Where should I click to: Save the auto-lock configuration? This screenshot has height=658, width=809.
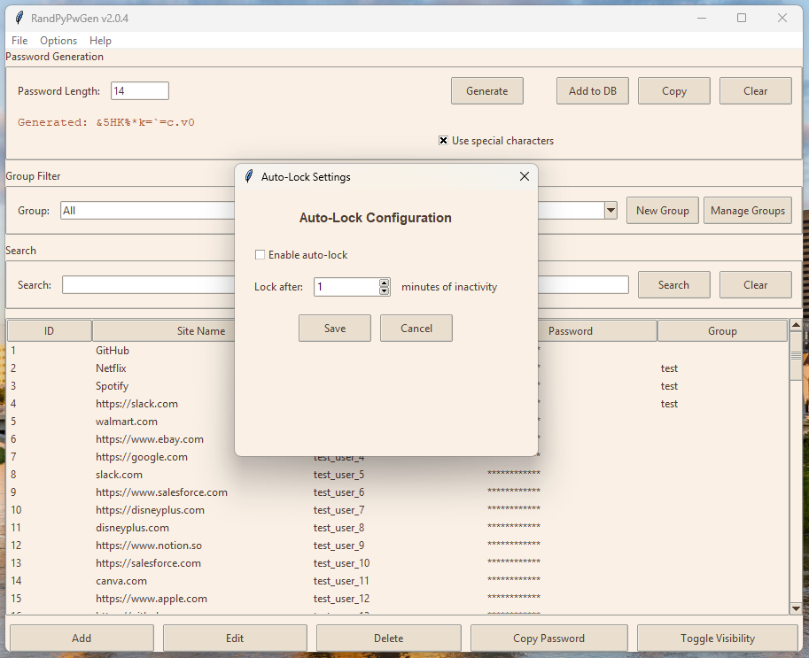(335, 328)
